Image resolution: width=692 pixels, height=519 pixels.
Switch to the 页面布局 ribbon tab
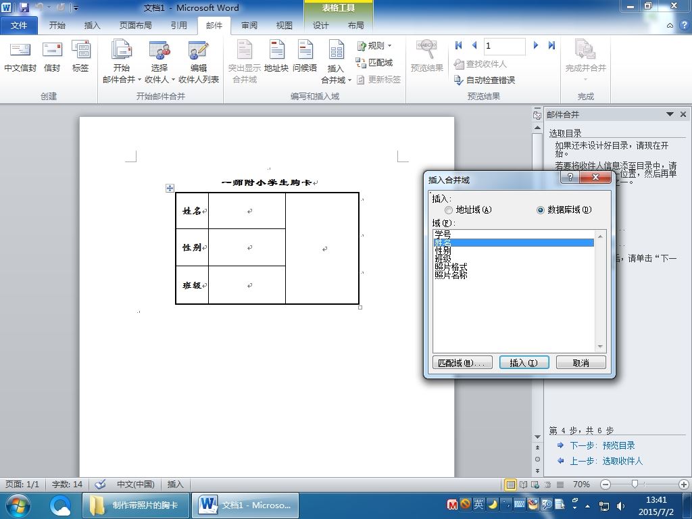pyautogui.click(x=135, y=26)
